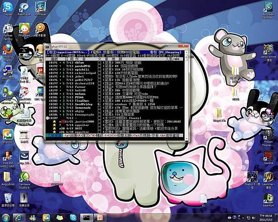278x222 pixels.
Task: Select post 18195 by jubel
Action: click(114, 76)
